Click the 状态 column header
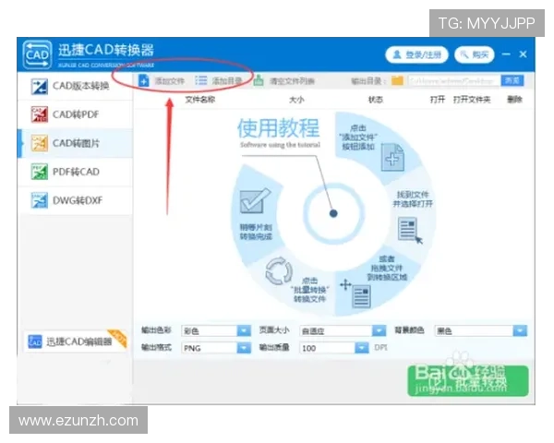This screenshot has height=443, width=554. point(376,100)
